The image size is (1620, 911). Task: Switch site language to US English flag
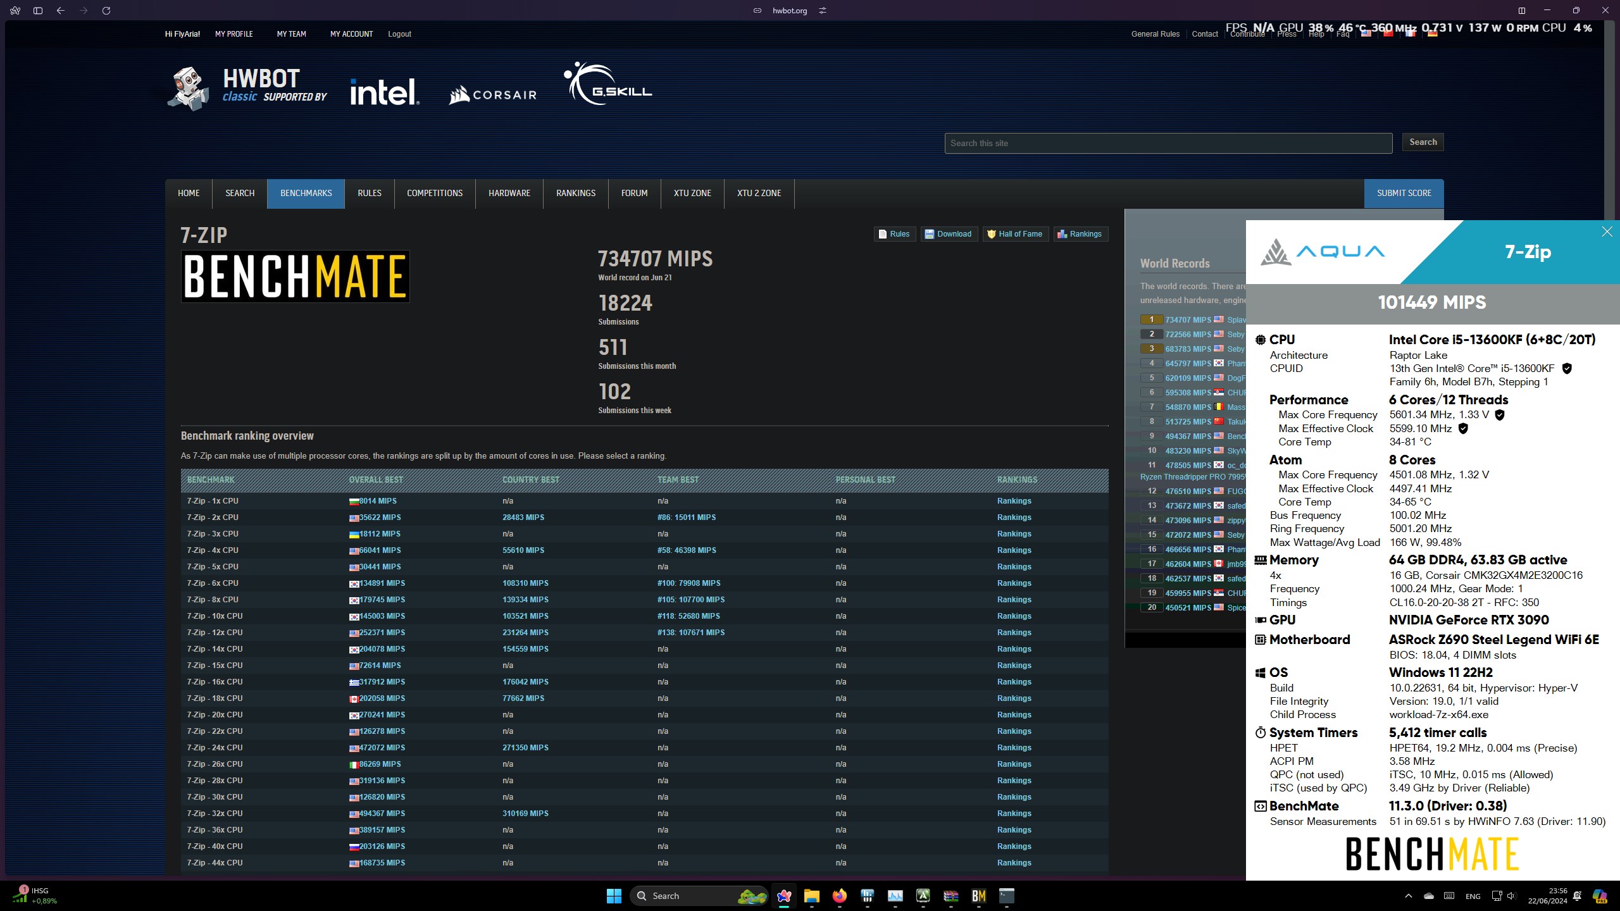1366,34
